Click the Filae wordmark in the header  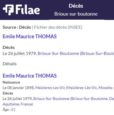click(28, 10)
